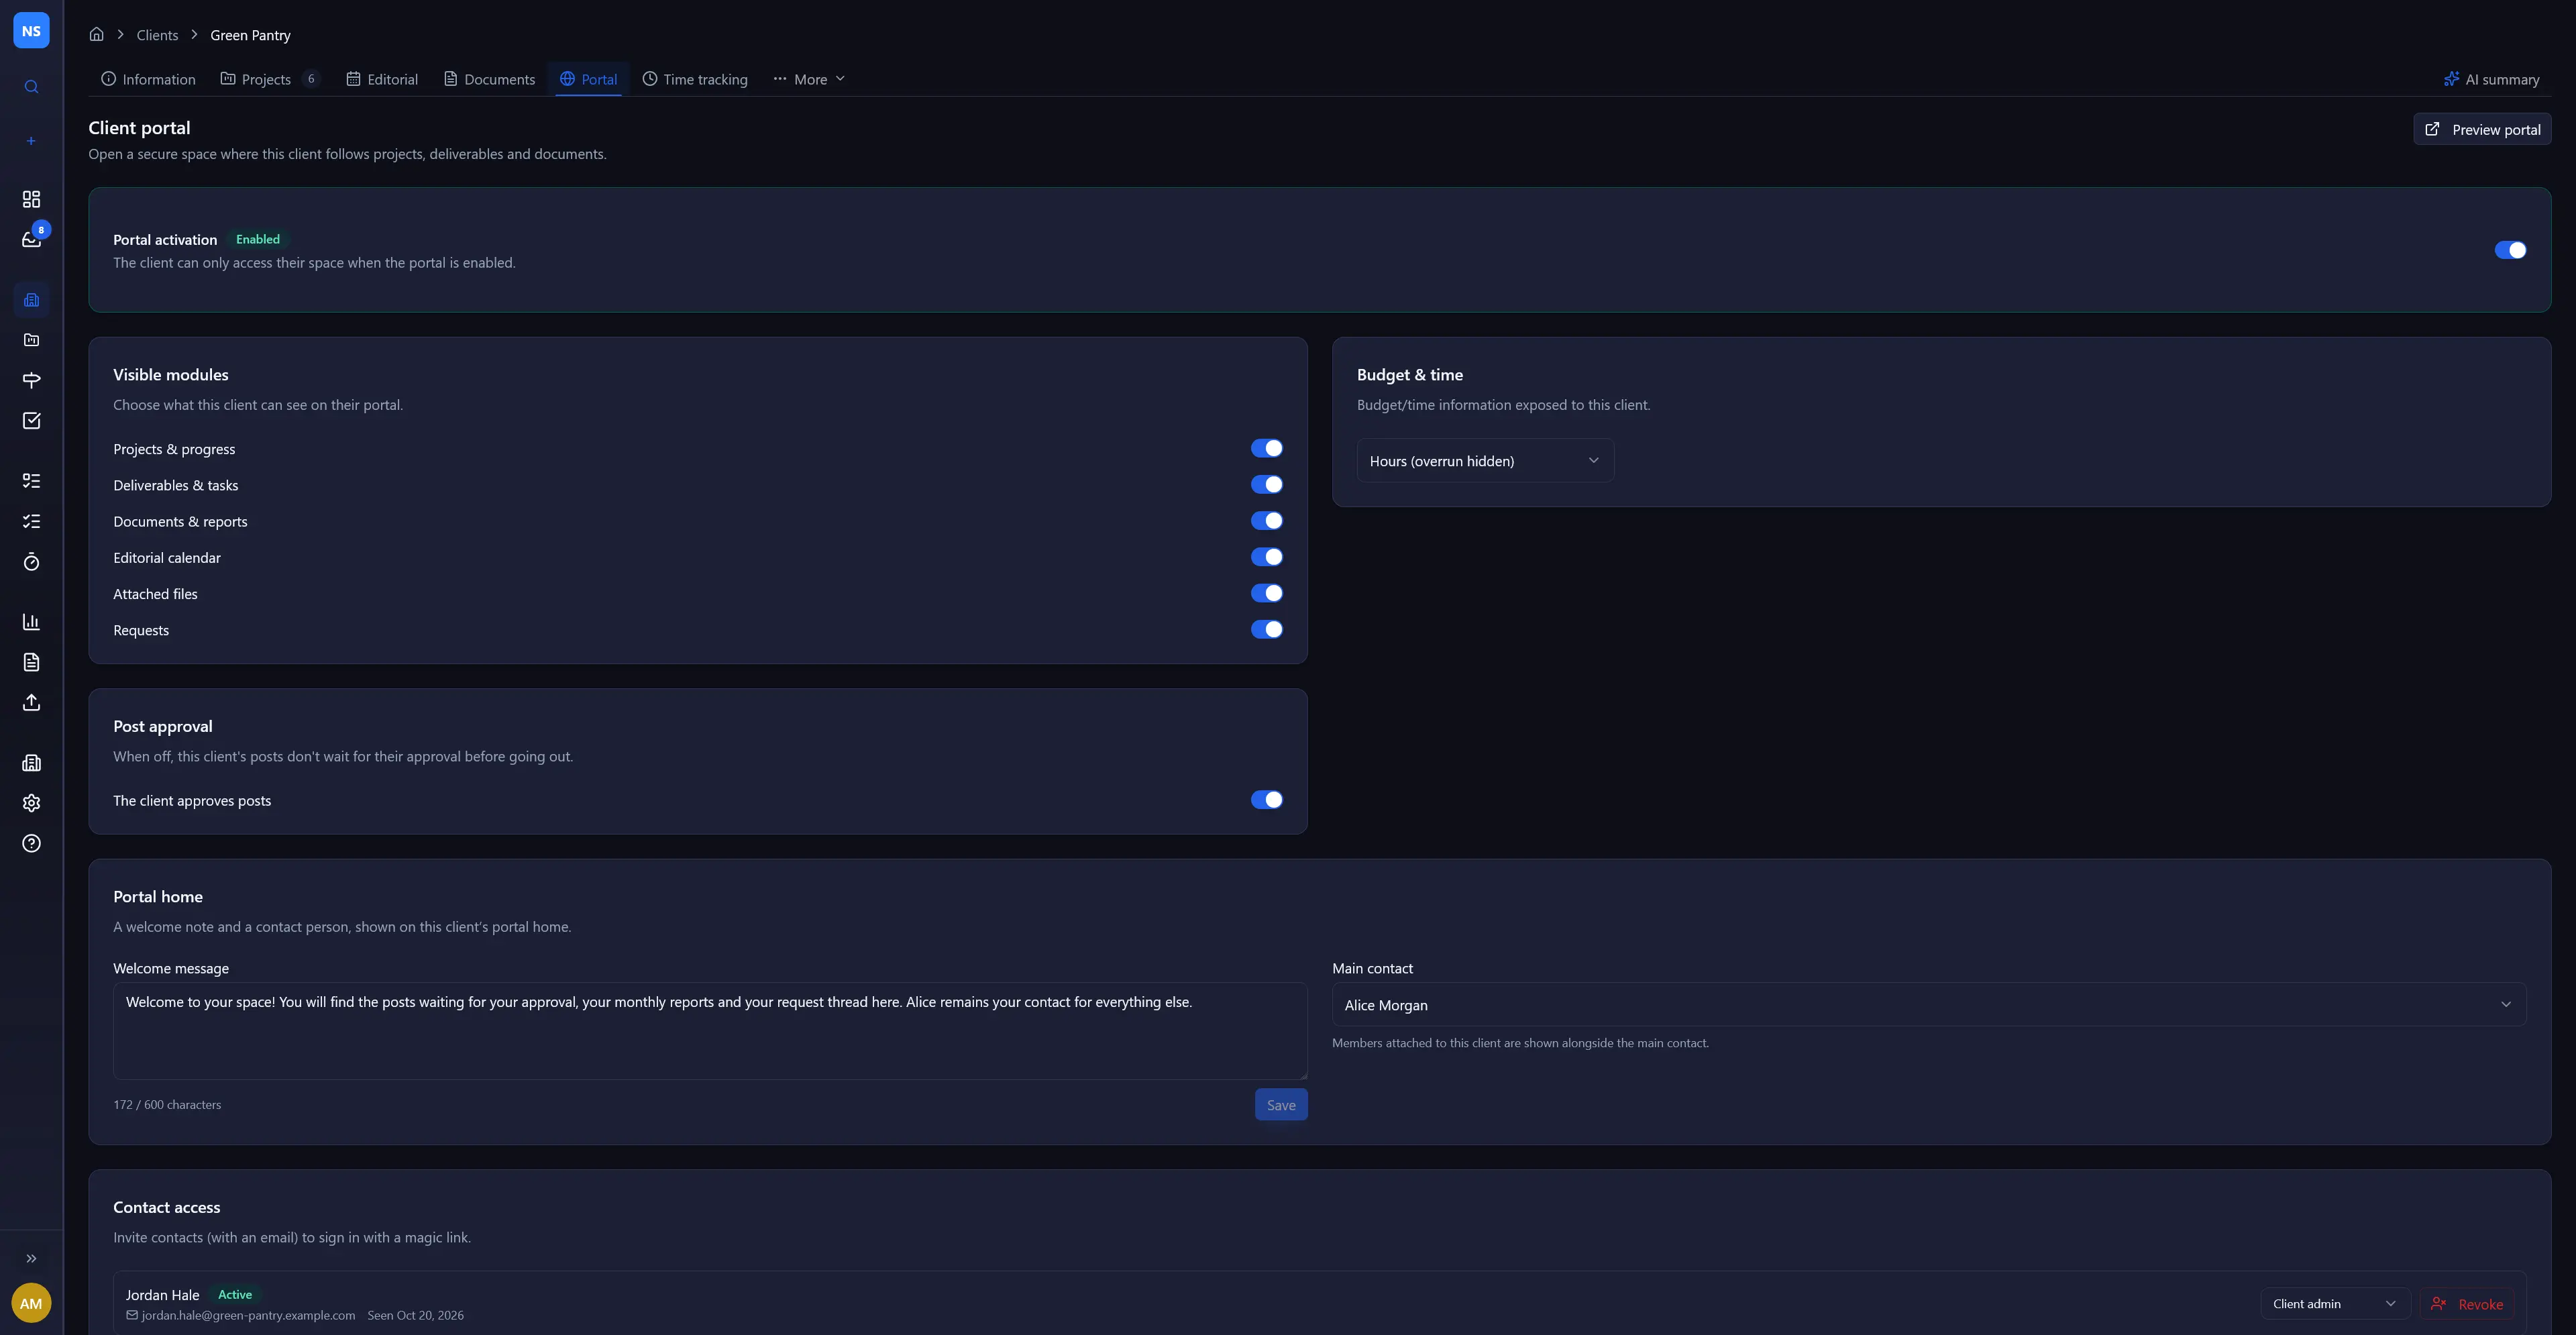Open the Client admin role dropdown

click(2334, 1303)
